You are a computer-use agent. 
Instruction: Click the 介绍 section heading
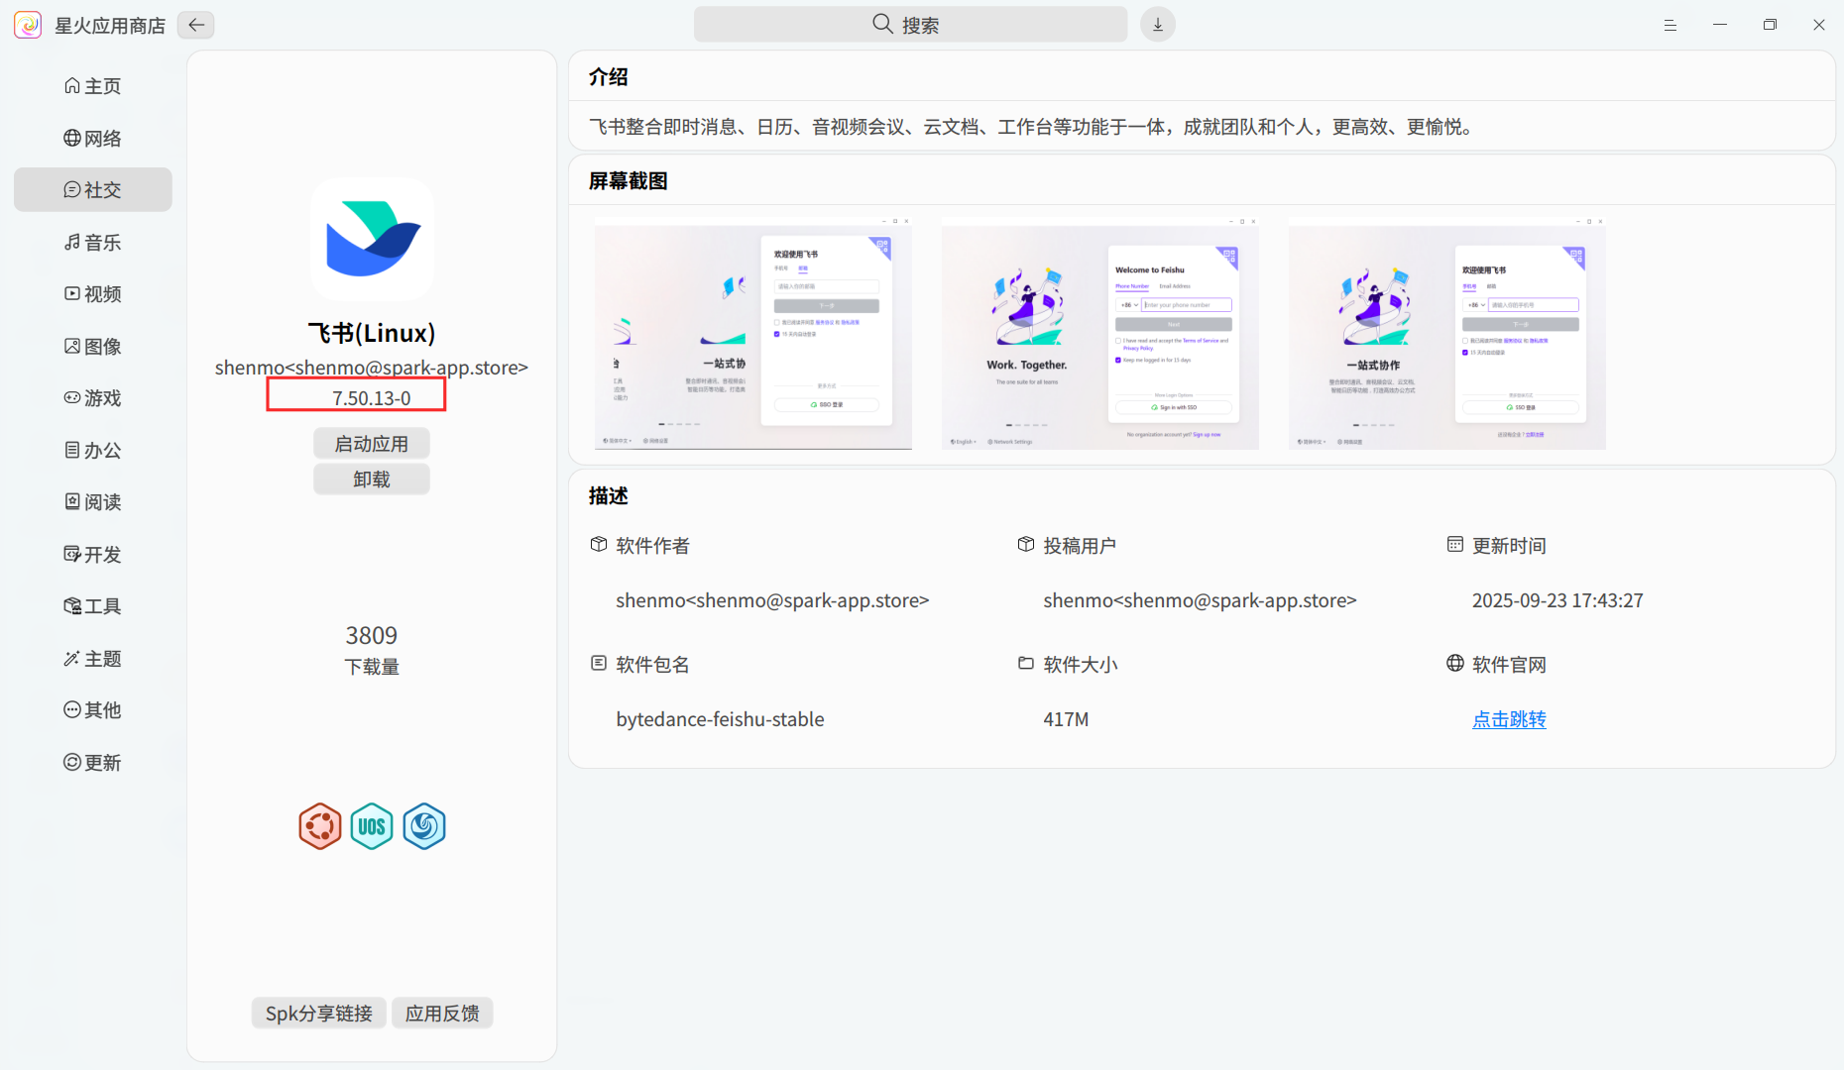608,76
